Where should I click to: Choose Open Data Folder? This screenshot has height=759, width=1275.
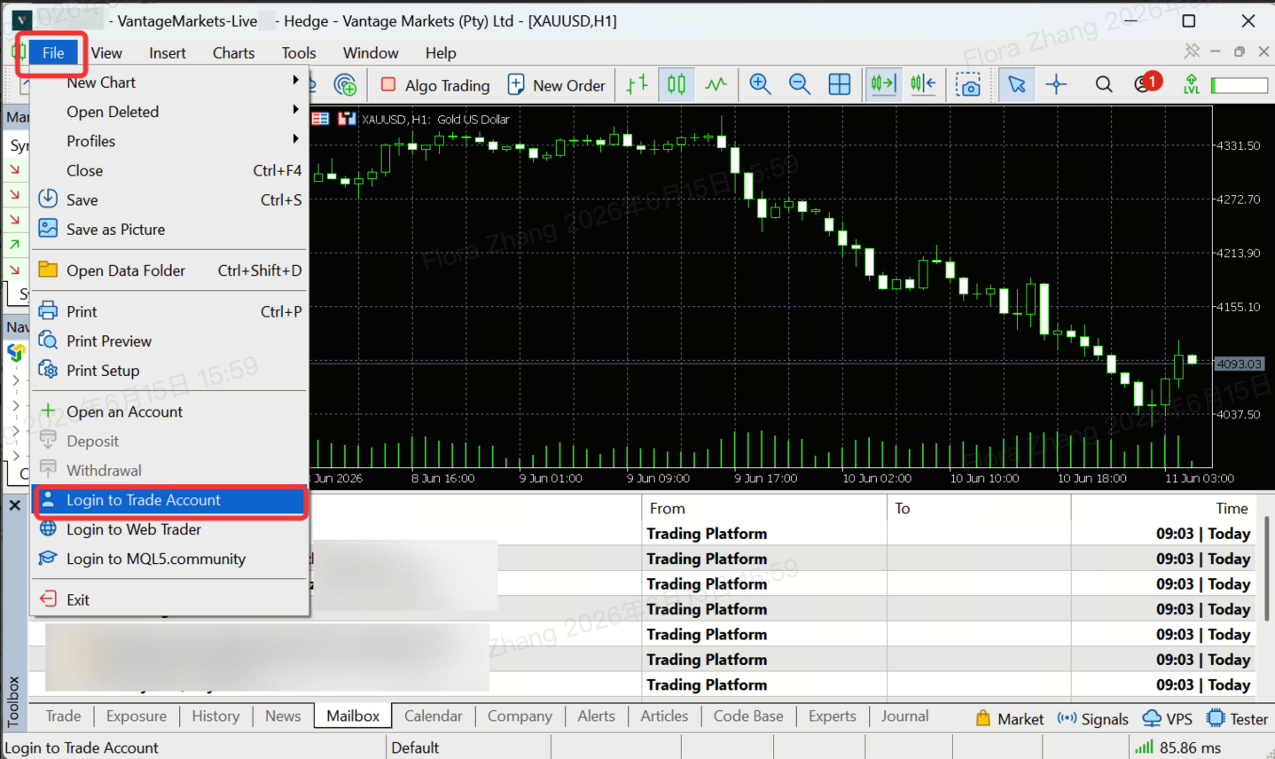tap(170, 270)
